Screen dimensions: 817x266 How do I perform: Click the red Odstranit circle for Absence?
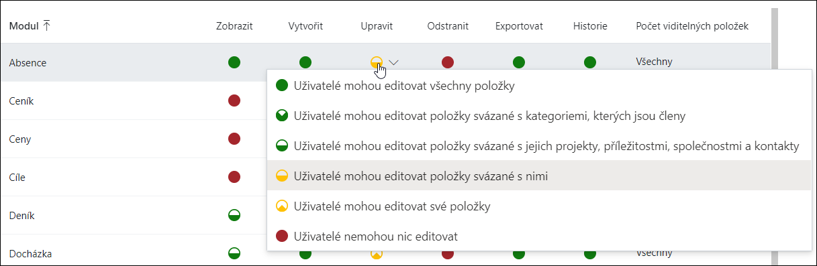448,62
